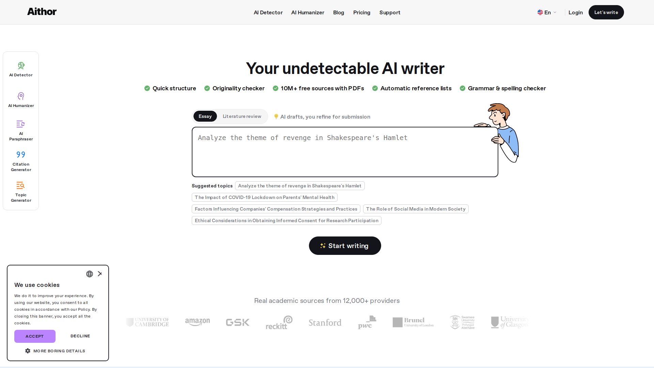Click the globe language icon in cookie banner
Viewport: 654px width, 368px height.
pyautogui.click(x=90, y=274)
